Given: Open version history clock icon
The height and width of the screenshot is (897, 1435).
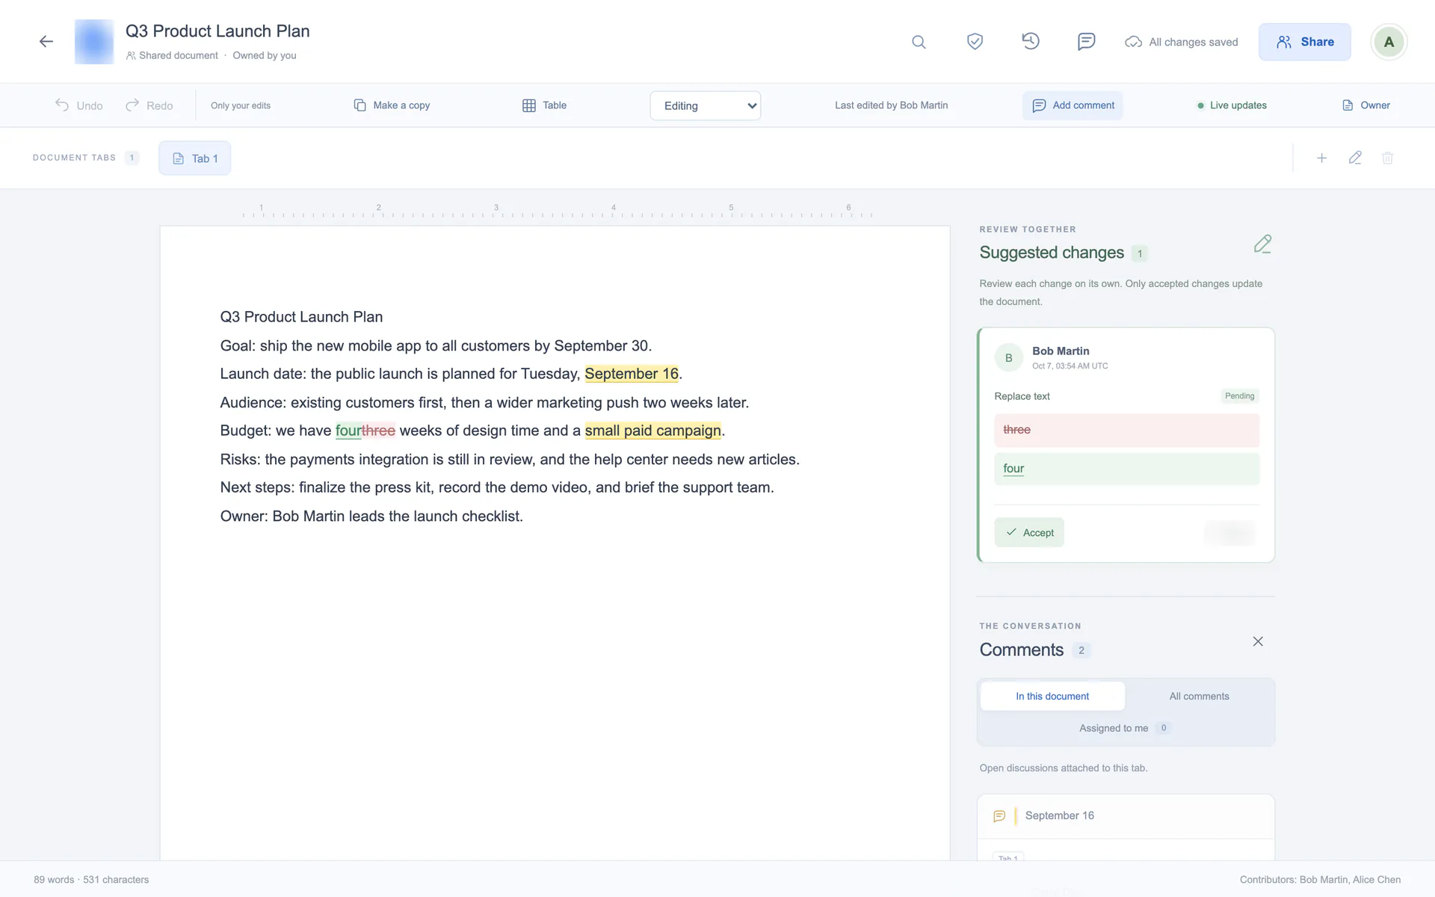Looking at the screenshot, I should [1031, 42].
